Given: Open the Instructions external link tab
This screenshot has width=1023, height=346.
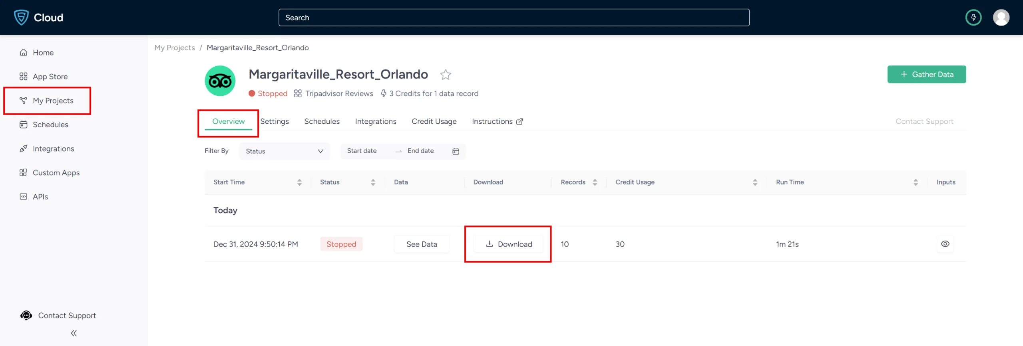Looking at the screenshot, I should [498, 121].
